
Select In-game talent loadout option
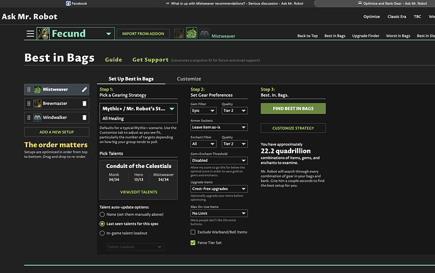click(x=102, y=233)
